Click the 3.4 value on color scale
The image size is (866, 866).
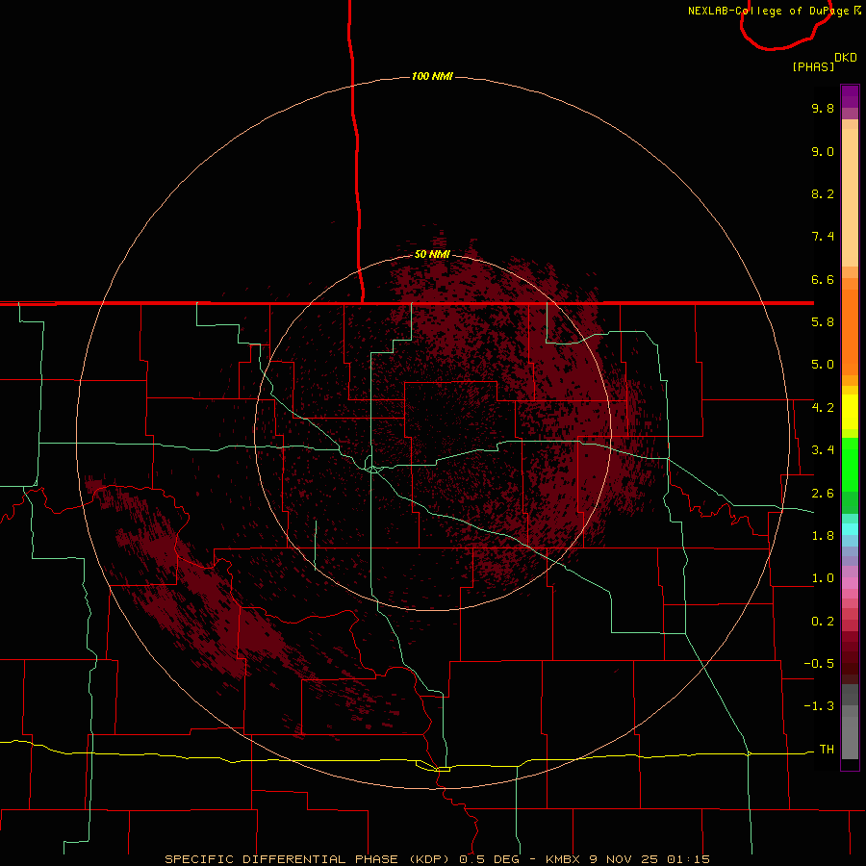[823, 450]
